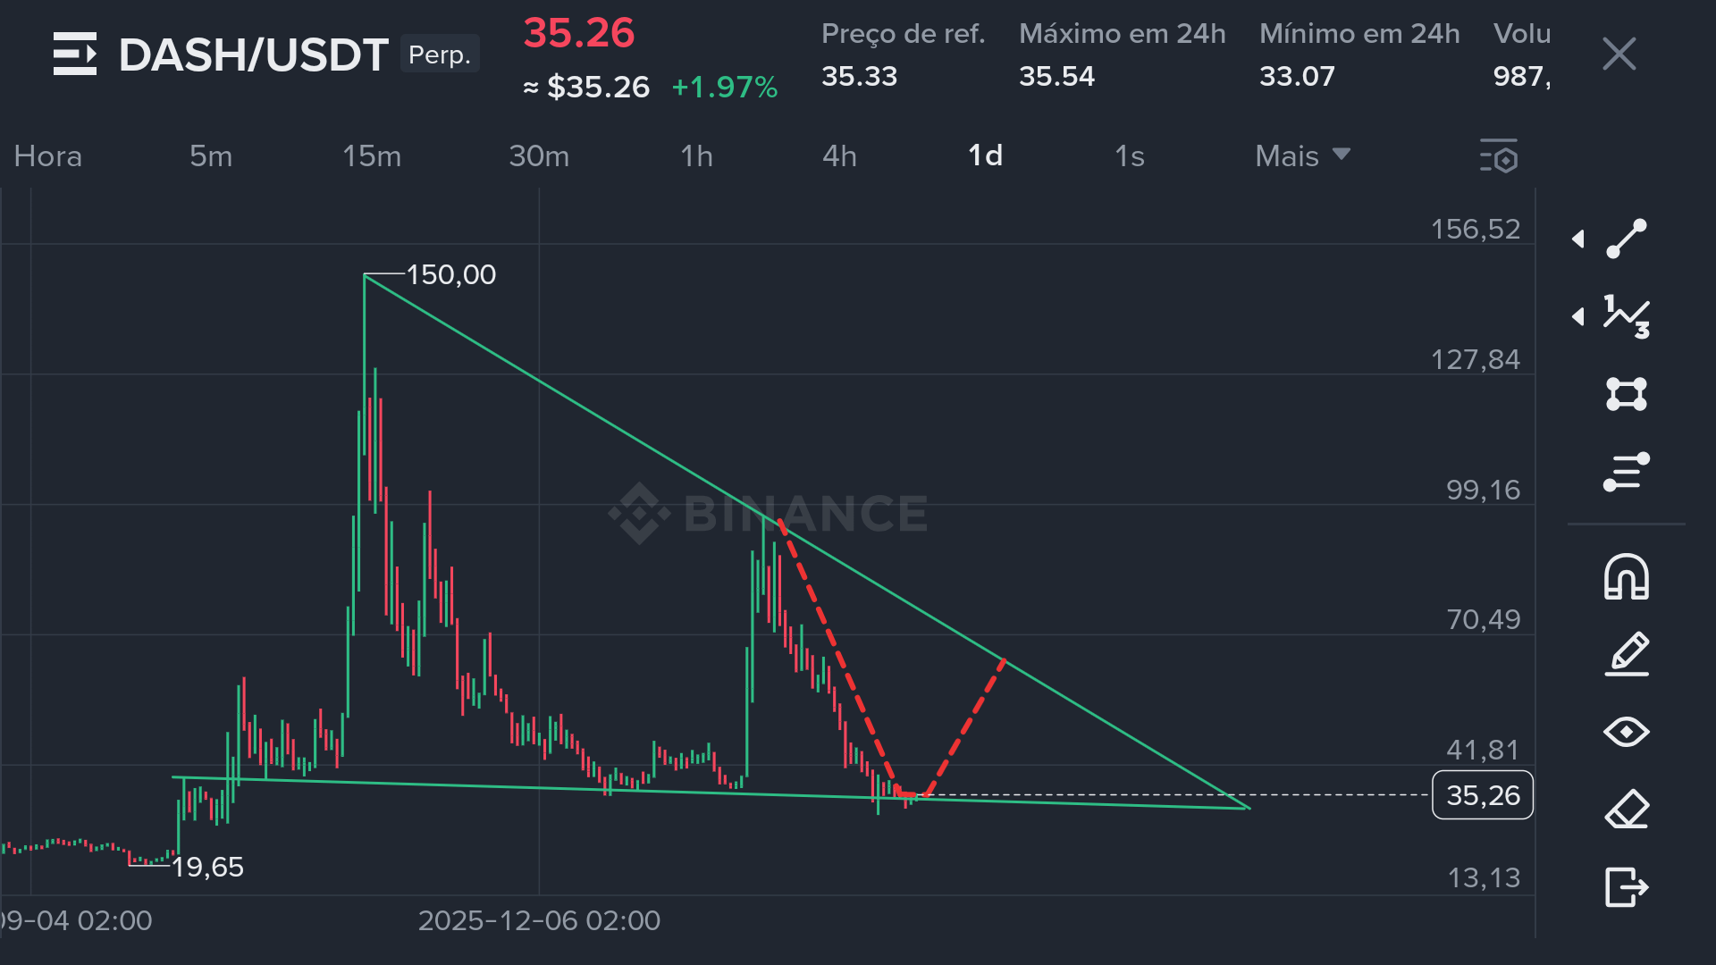
Task: Switch to the 4h timeframe
Action: pos(839,156)
